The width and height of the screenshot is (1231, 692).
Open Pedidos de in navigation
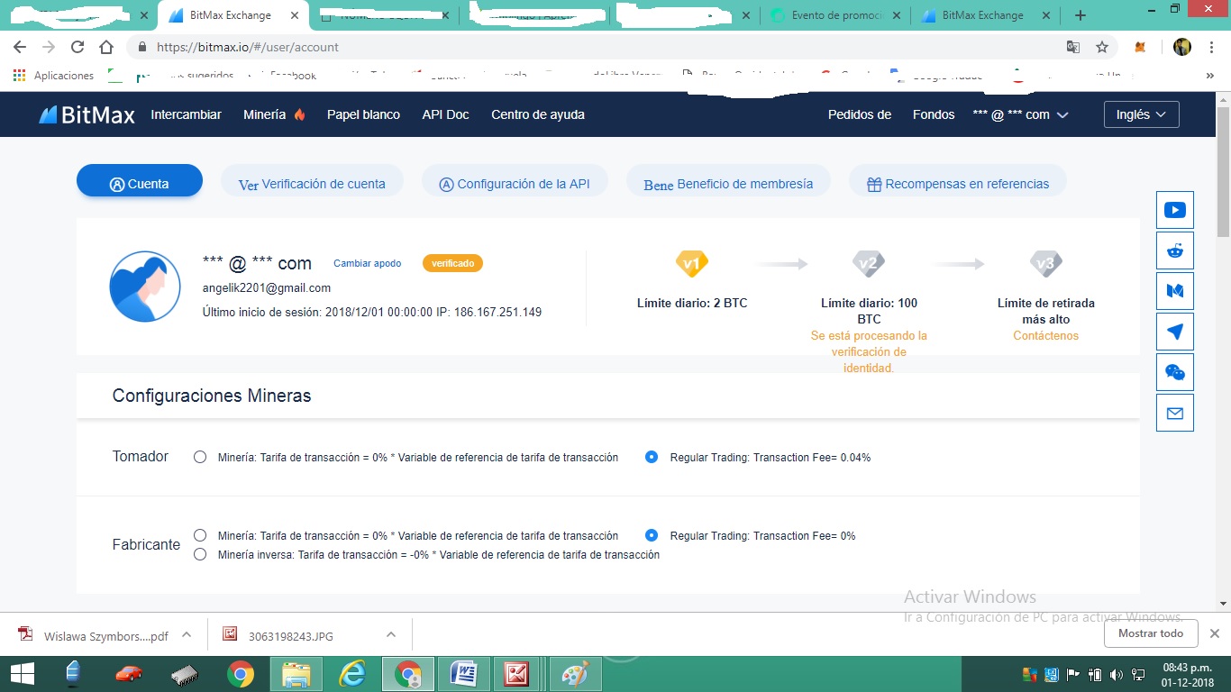860,114
